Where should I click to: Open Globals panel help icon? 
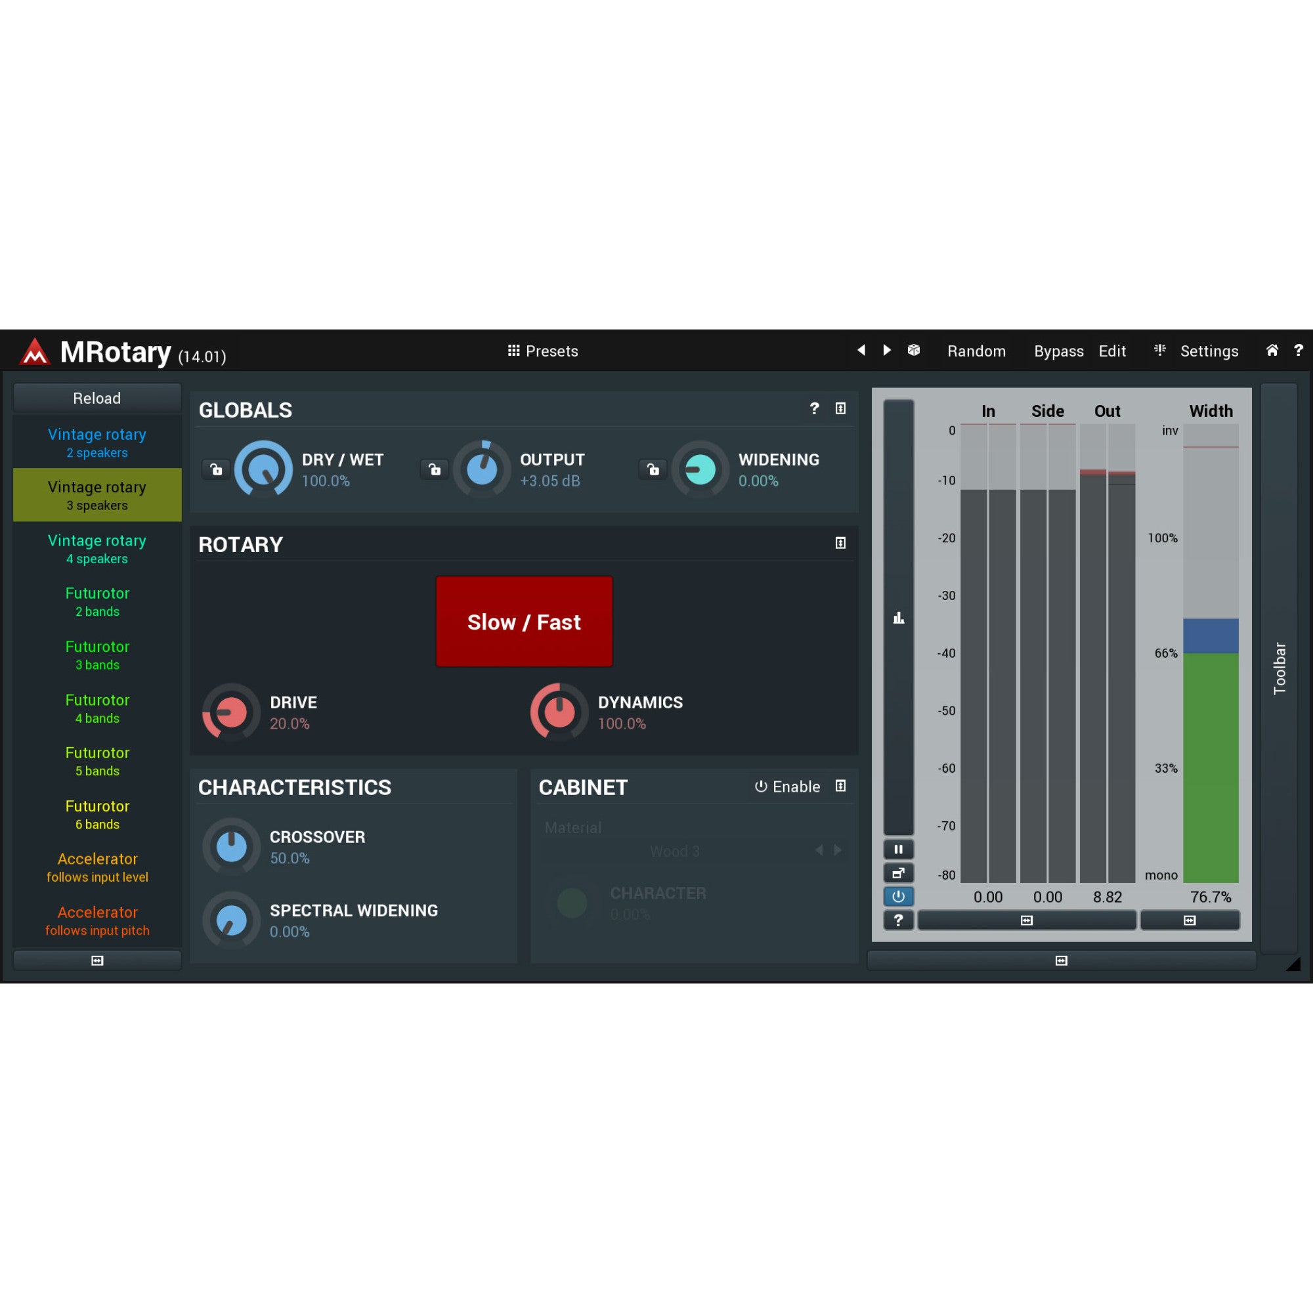[814, 408]
